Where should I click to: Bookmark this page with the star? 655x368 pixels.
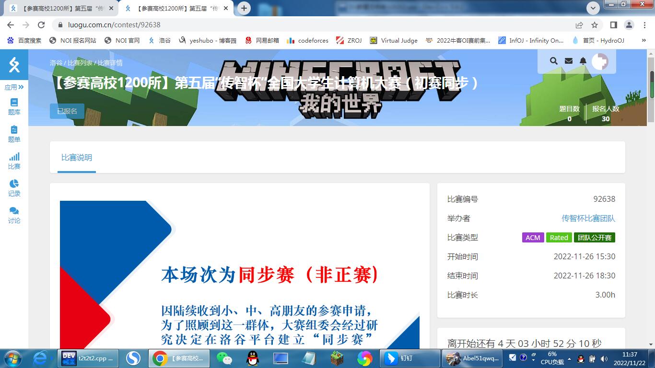[595, 25]
